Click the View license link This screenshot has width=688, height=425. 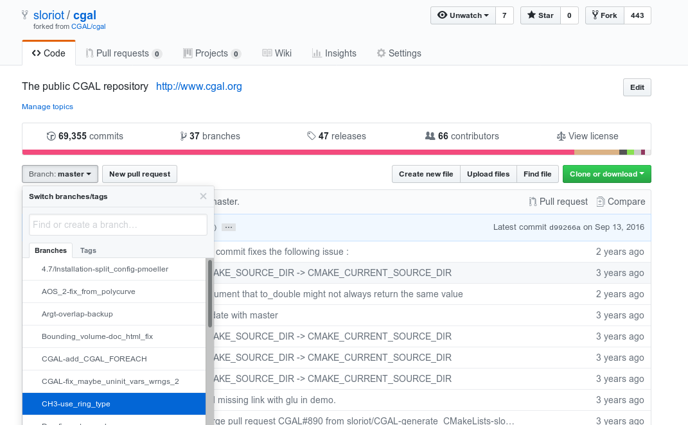(x=588, y=136)
